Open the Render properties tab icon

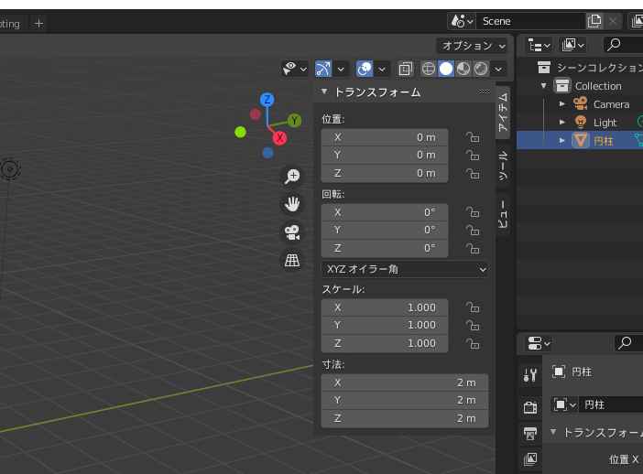pos(530,406)
